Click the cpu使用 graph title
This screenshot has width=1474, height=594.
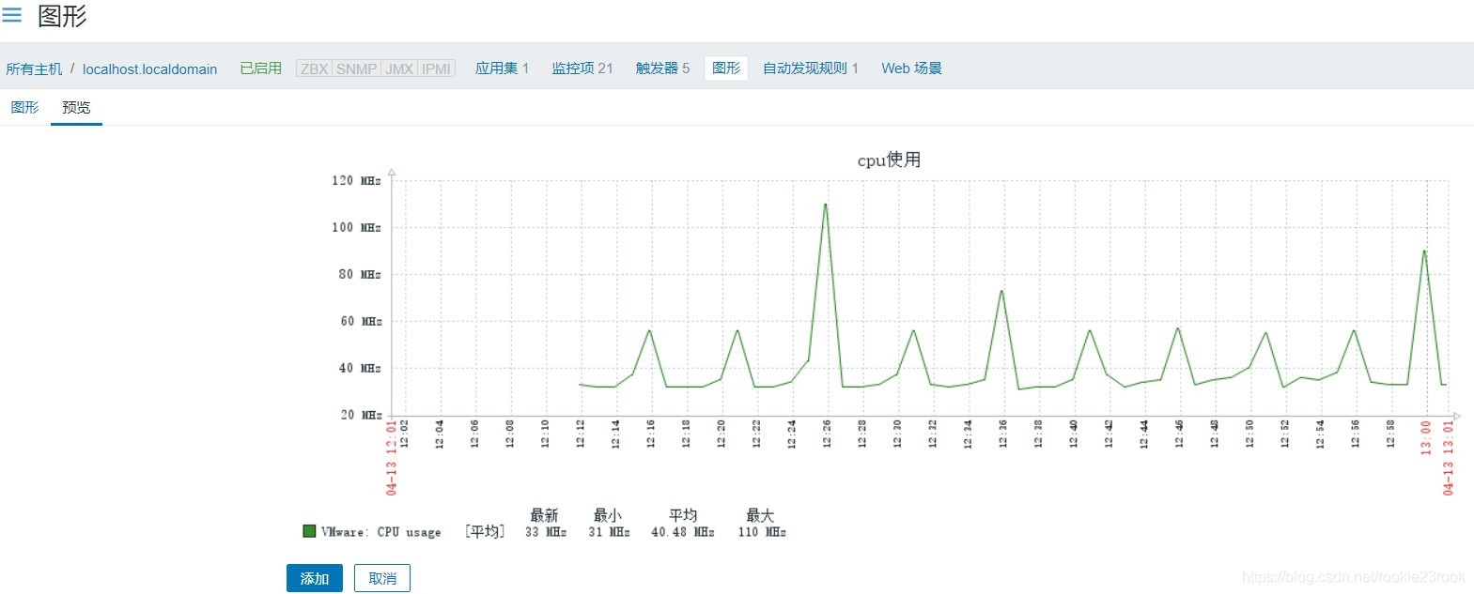click(889, 160)
